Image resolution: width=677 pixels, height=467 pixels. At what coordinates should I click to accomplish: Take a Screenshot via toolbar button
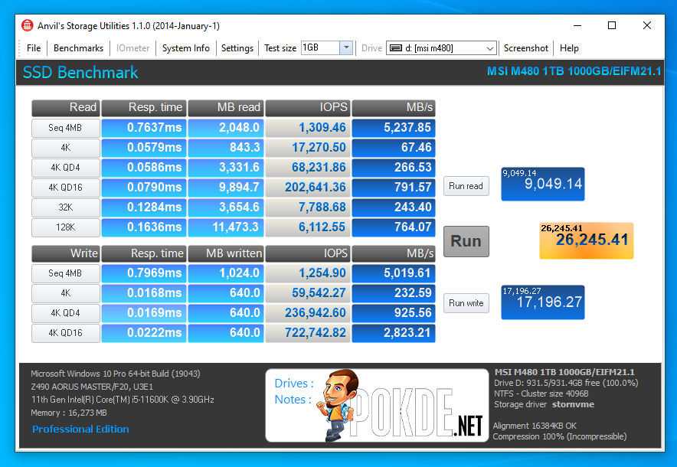point(525,47)
